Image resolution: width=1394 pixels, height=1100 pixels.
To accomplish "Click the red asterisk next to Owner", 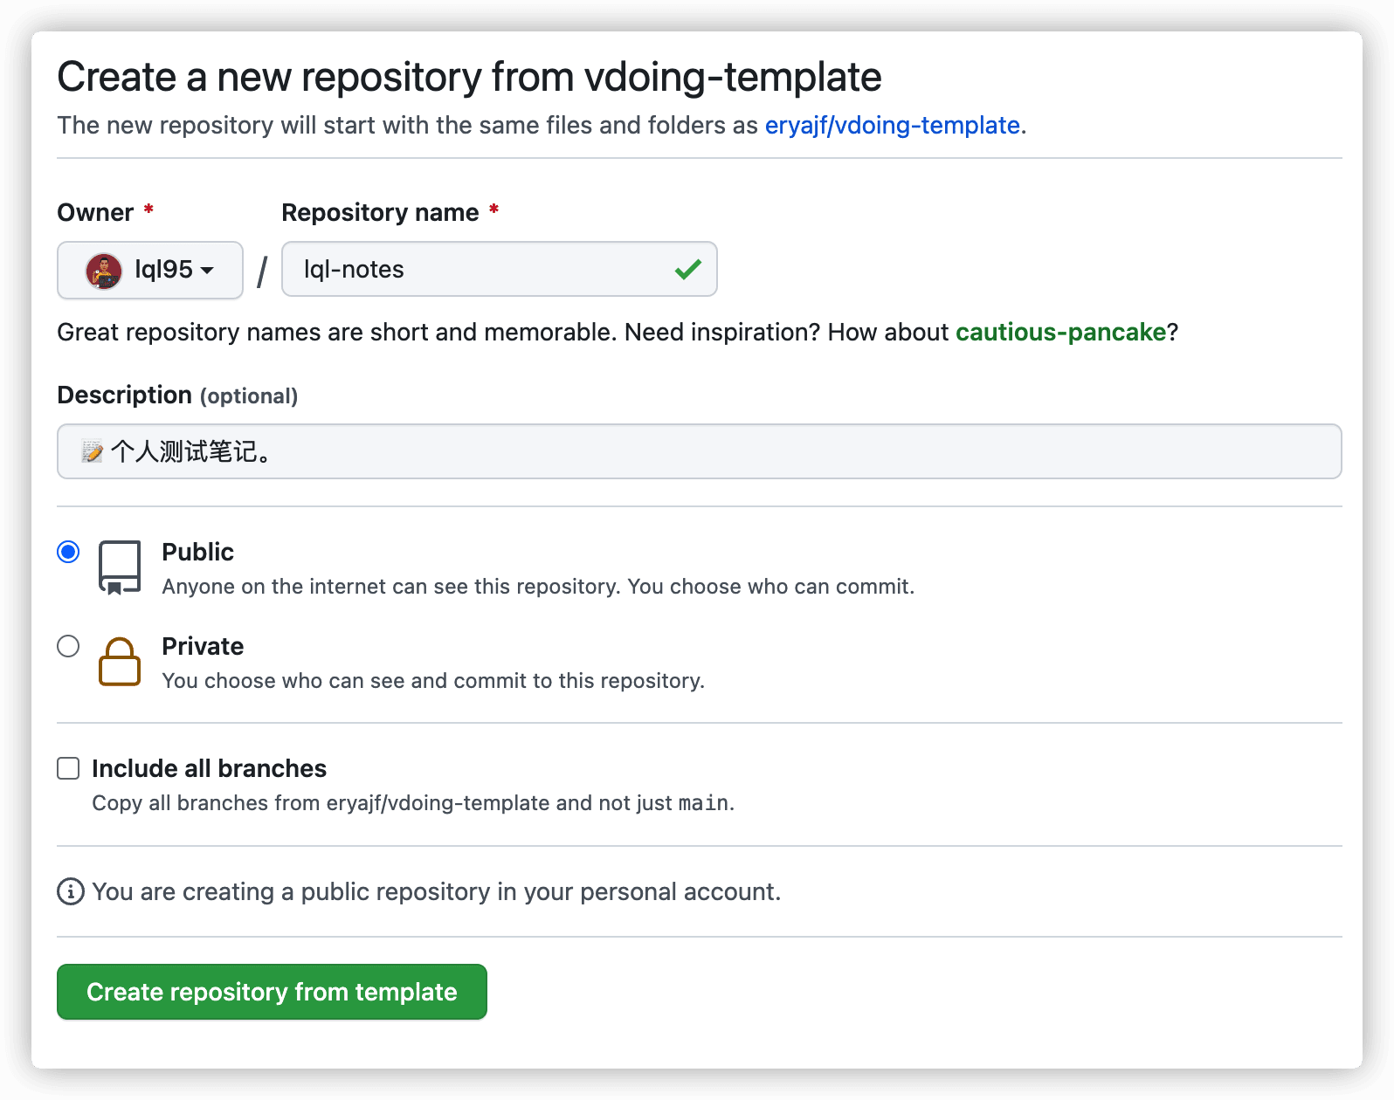I will 149,210.
